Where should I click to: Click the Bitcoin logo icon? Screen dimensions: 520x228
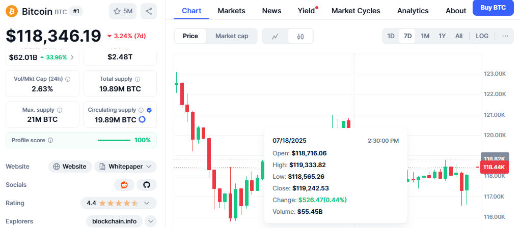pyautogui.click(x=12, y=11)
